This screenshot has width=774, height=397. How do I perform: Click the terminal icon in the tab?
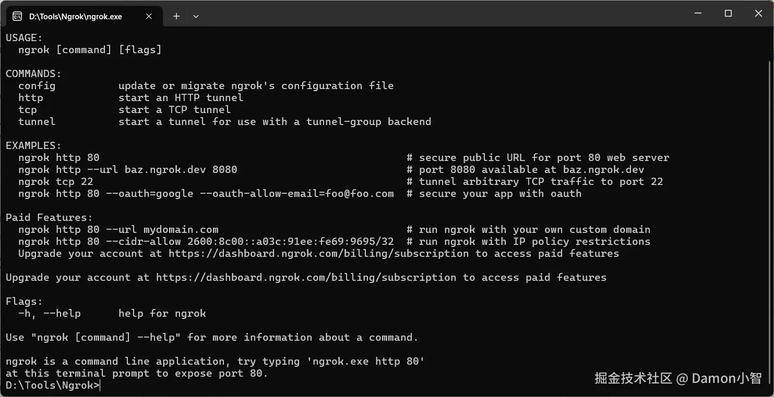(x=17, y=16)
